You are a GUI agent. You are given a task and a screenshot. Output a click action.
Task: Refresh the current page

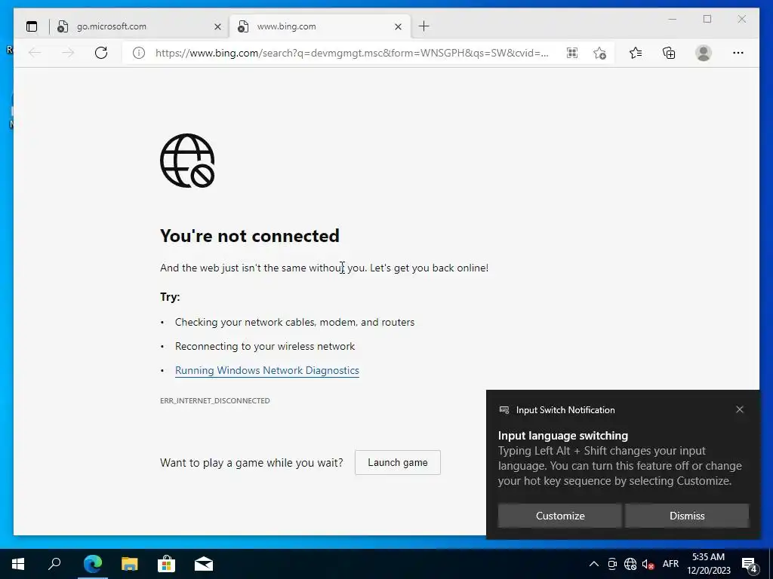tap(101, 53)
